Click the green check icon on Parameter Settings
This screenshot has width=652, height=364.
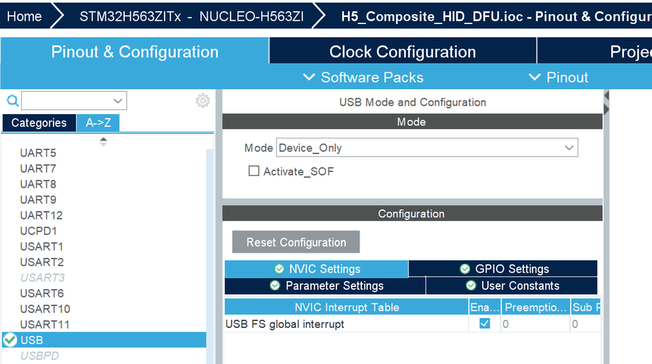pos(275,286)
